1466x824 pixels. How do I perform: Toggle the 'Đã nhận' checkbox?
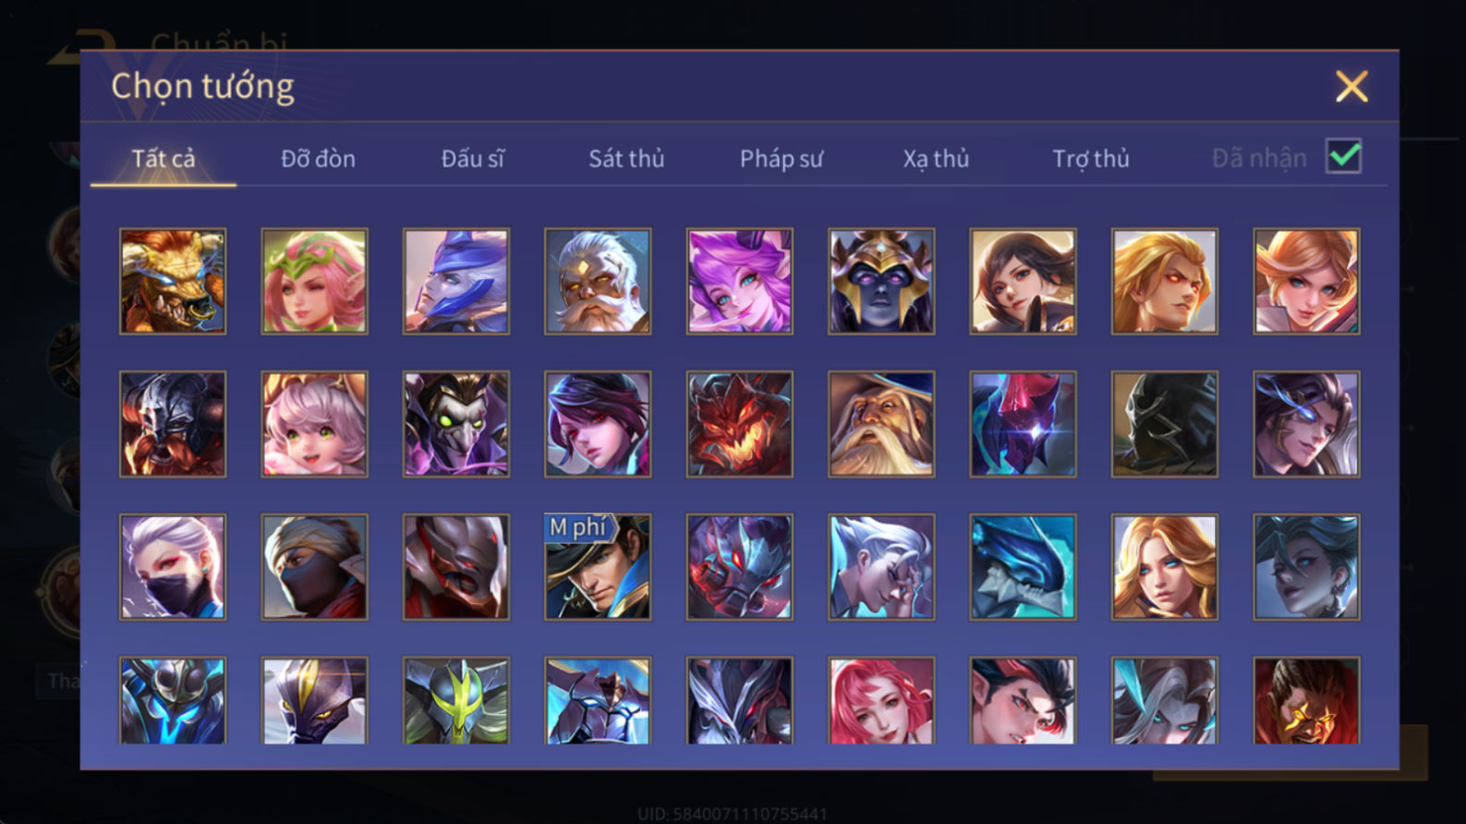pos(1343,156)
